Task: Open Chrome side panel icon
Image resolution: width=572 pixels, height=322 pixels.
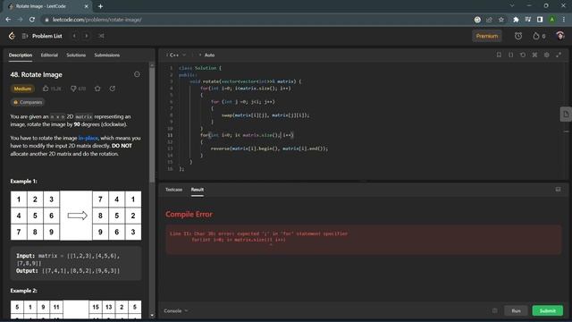Action: 540,20
